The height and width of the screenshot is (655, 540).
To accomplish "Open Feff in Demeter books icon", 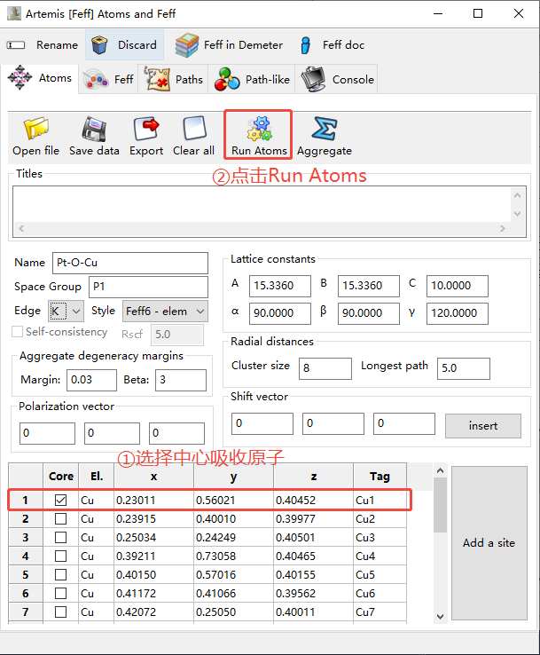I will coord(187,44).
